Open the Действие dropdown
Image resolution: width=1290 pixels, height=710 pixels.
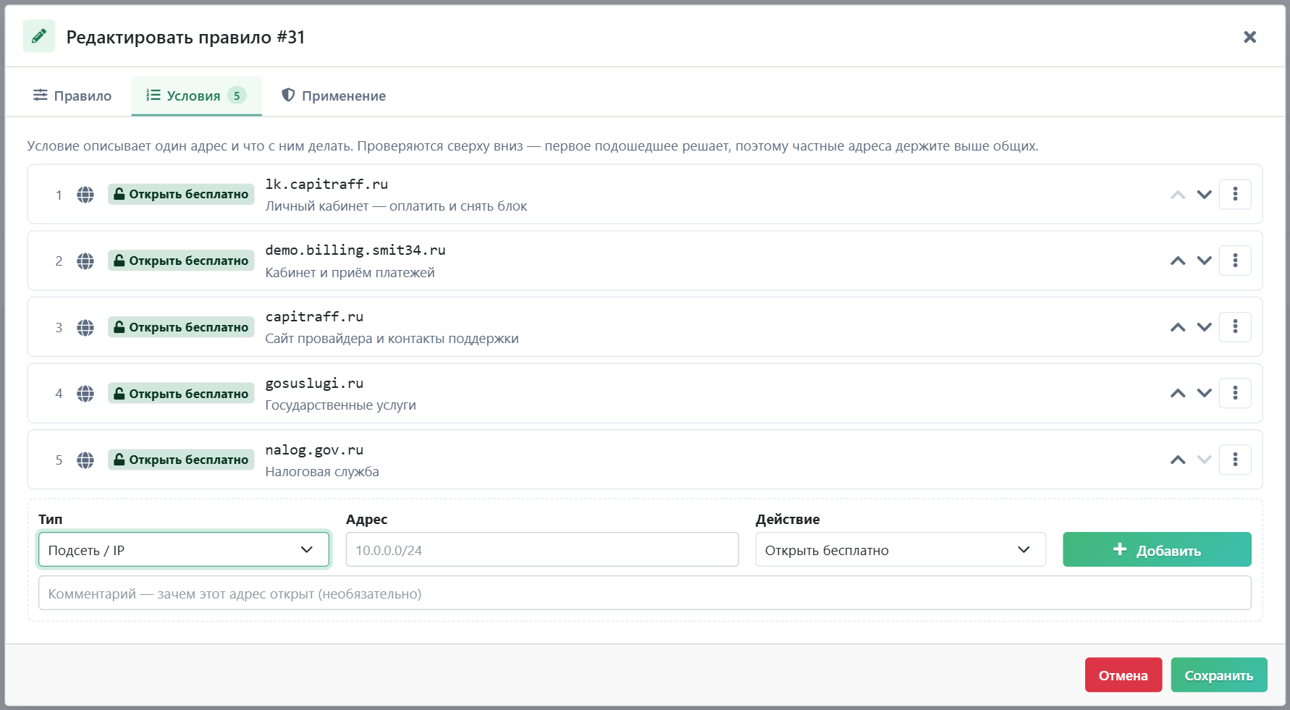click(901, 549)
